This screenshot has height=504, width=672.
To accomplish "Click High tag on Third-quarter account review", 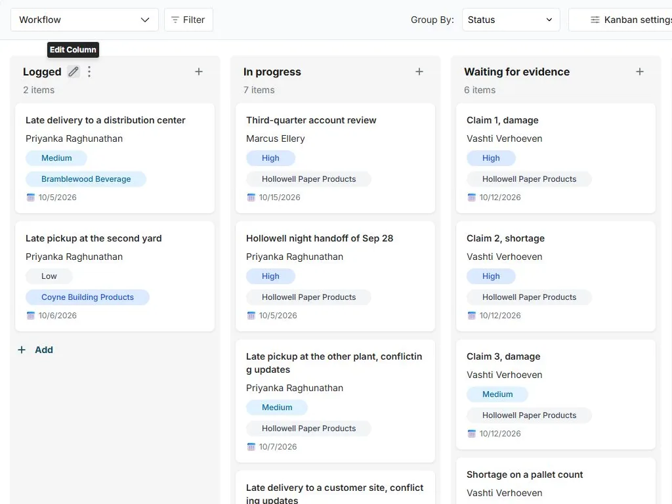I will pyautogui.click(x=270, y=158).
